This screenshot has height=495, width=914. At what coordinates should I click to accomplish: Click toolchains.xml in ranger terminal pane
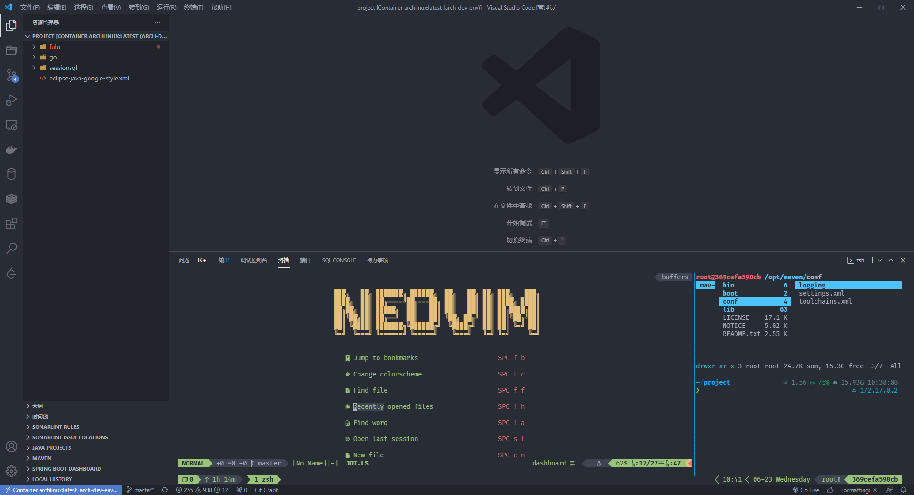tap(825, 301)
